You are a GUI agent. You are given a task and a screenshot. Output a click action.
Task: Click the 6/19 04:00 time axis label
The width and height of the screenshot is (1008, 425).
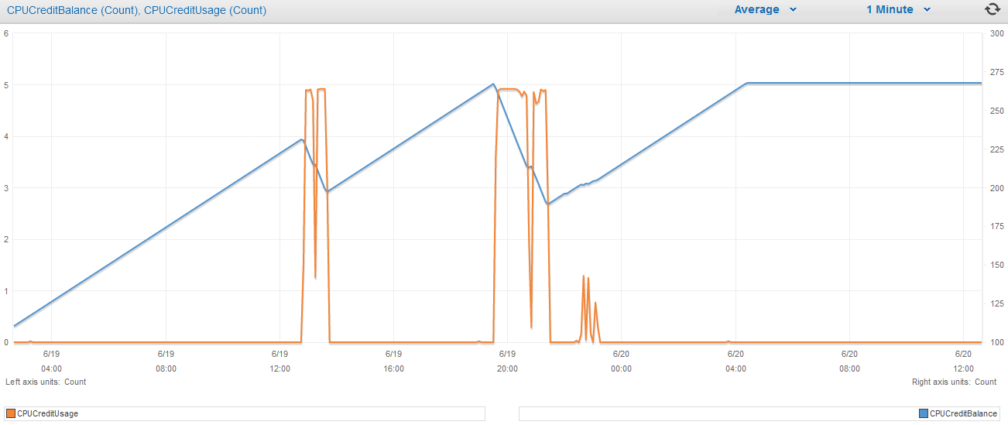51,361
